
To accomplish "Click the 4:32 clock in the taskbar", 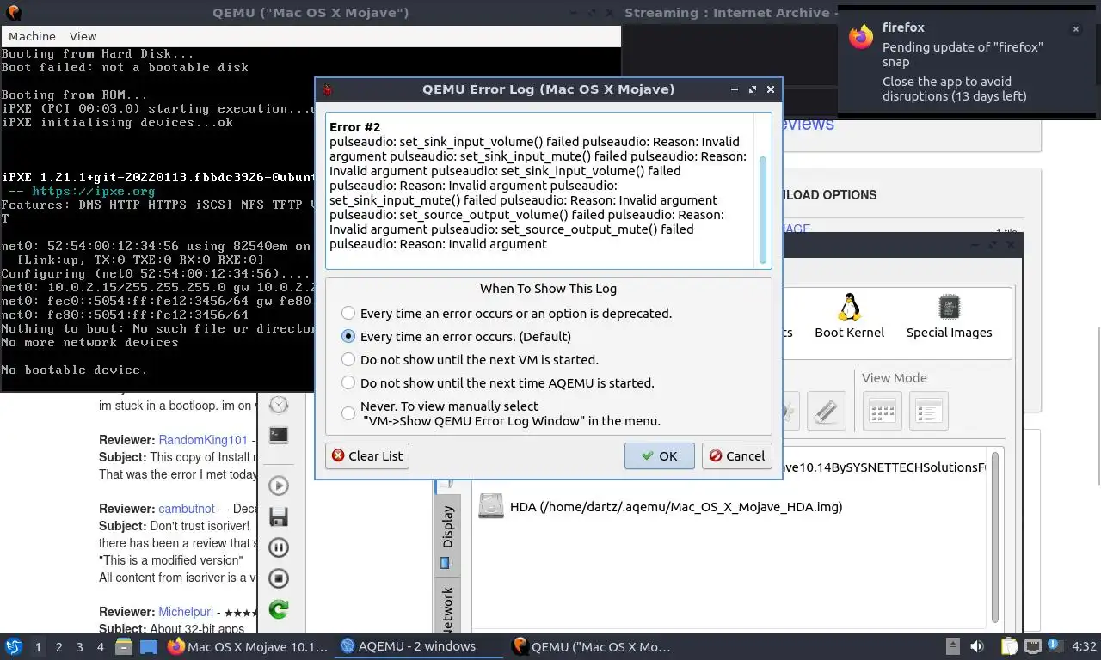I will click(1084, 646).
